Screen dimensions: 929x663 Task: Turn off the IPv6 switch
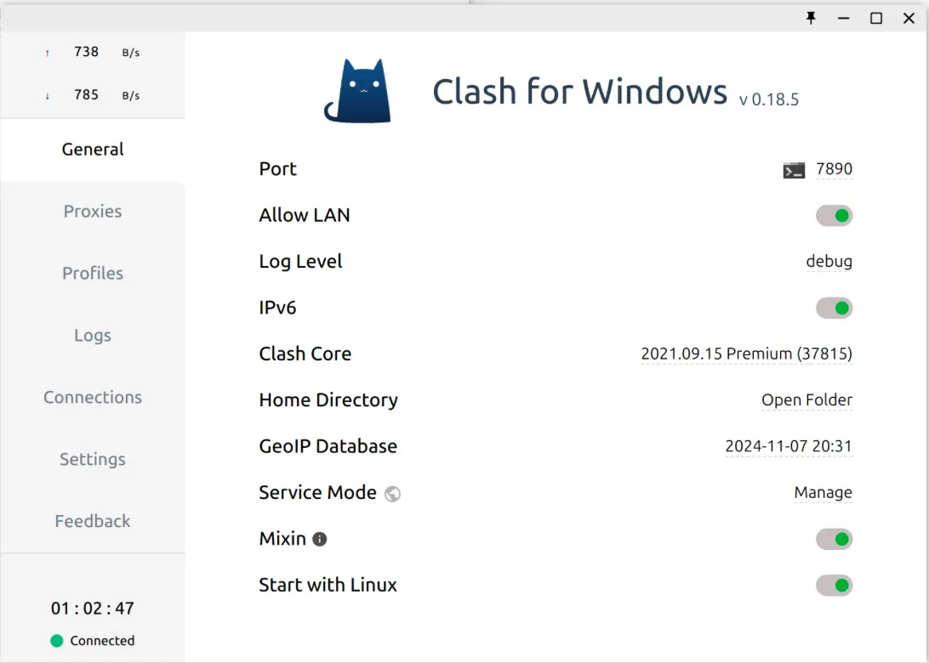834,308
